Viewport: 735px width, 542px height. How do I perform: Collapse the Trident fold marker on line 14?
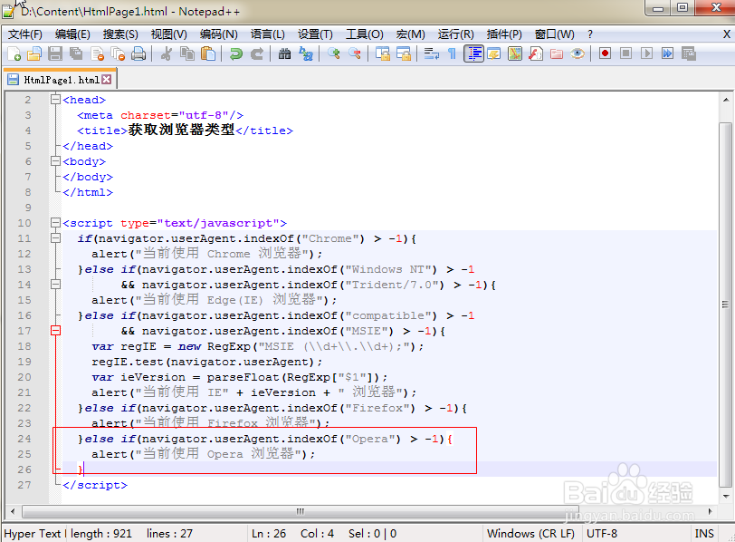click(55, 284)
